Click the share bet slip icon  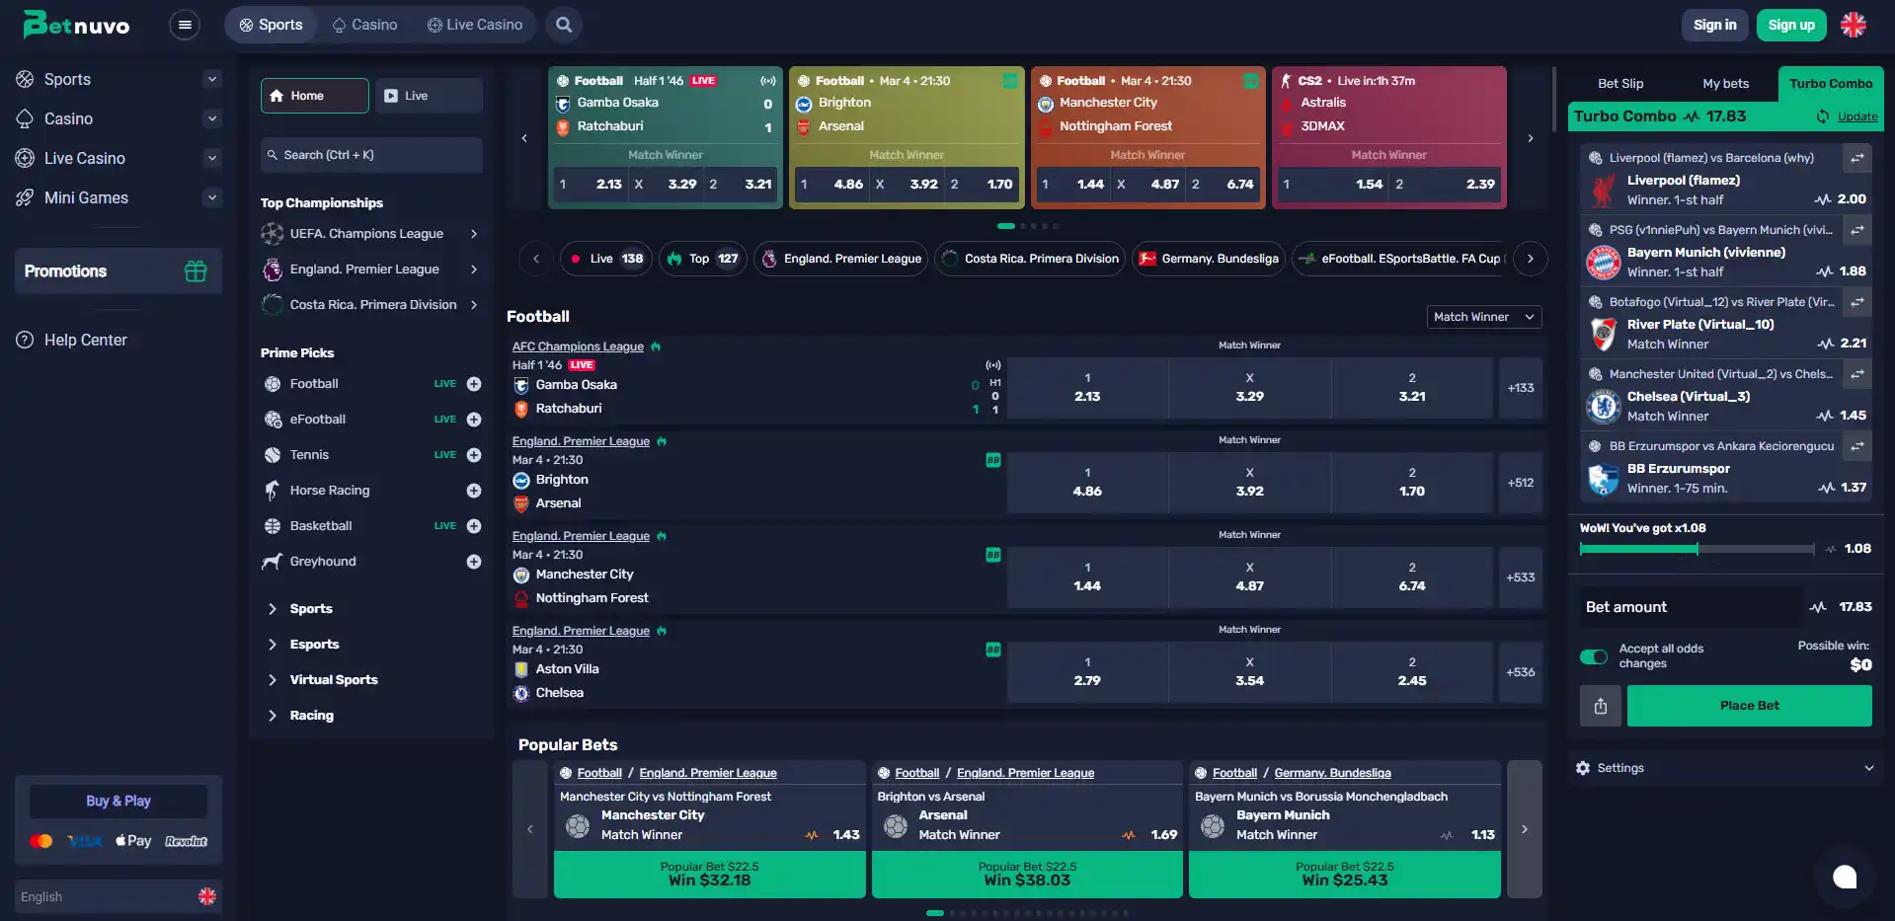pos(1601,706)
